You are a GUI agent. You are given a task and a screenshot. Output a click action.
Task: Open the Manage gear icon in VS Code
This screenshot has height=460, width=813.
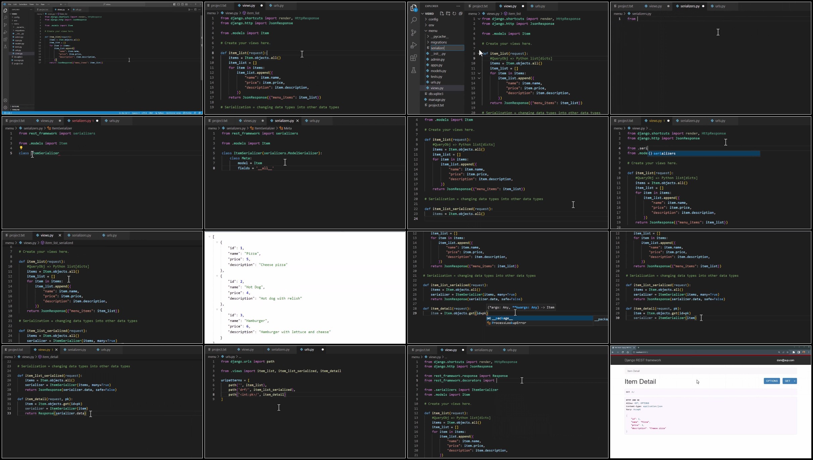[x=5, y=108]
